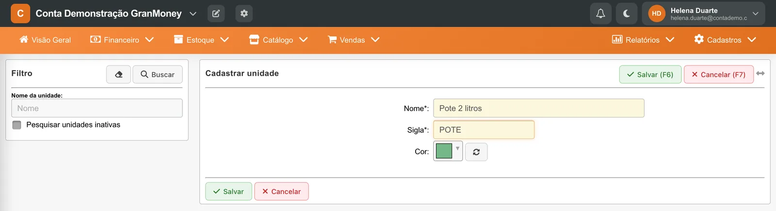Screen dimensions: 776x211
Task: Click the Estoque box icon
Action: pos(178,39)
